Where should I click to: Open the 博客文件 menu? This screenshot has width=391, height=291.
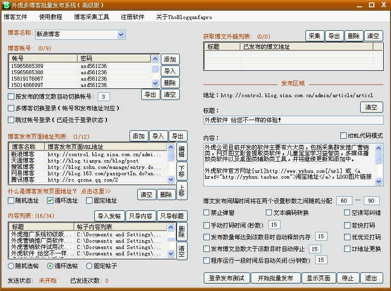click(16, 17)
